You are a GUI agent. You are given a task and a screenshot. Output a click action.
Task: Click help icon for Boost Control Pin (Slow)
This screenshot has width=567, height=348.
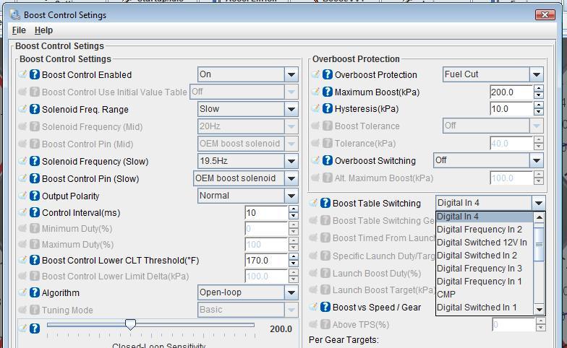pyautogui.click(x=35, y=178)
